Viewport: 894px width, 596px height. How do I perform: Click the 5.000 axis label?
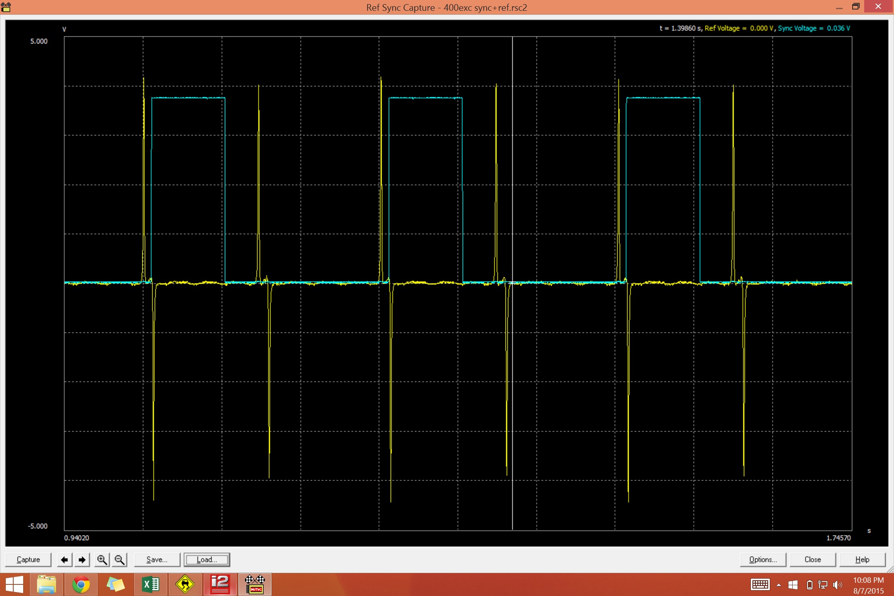[39, 41]
